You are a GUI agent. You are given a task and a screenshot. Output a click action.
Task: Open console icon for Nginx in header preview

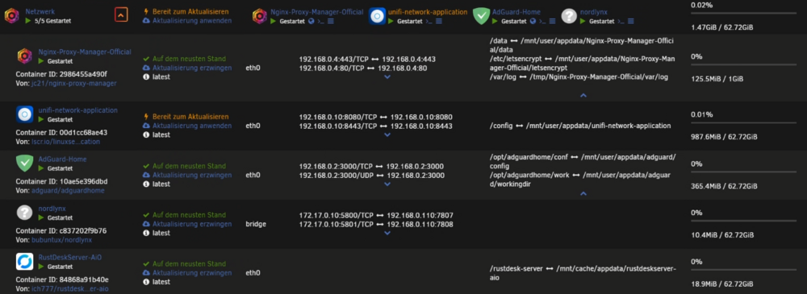(x=320, y=21)
